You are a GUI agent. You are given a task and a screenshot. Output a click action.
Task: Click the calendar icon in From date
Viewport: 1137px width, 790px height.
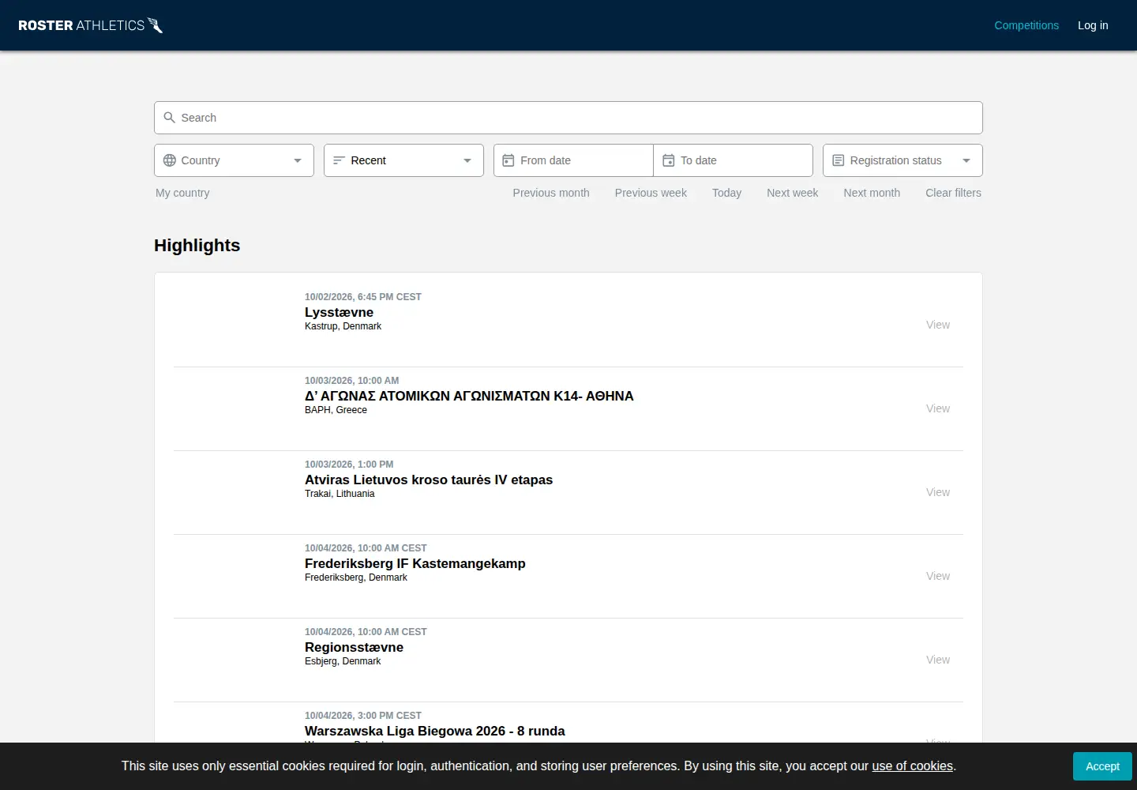(508, 160)
